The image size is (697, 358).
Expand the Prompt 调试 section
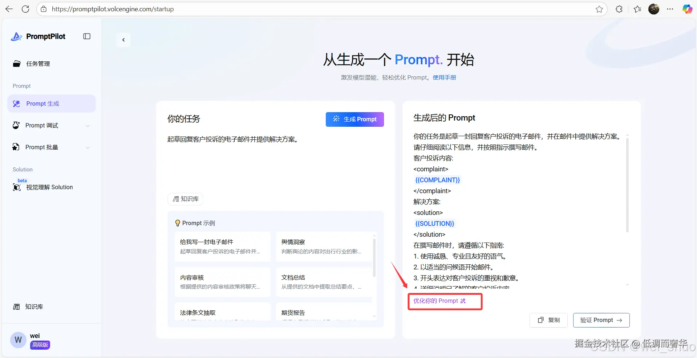(88, 125)
